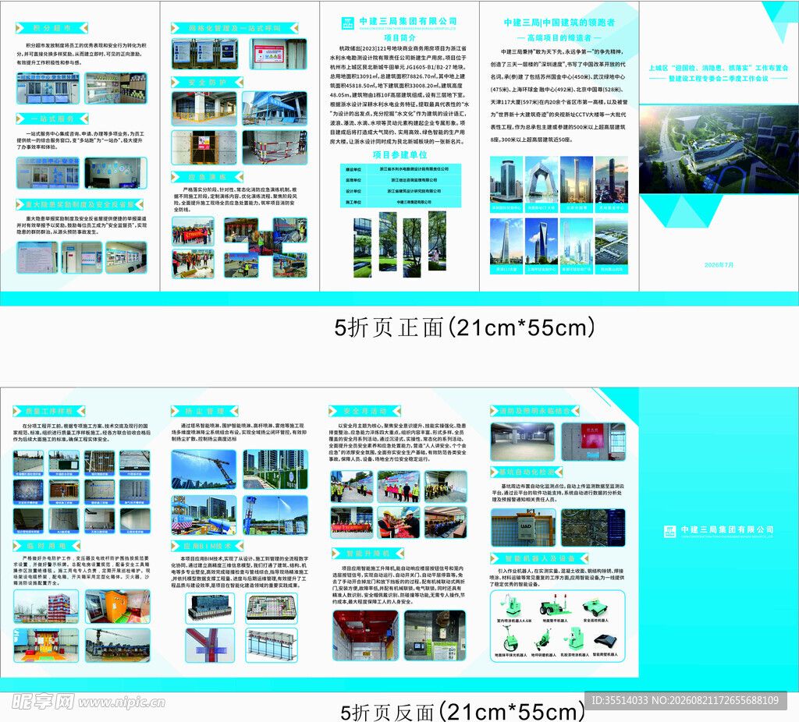The image size is (799, 722).
Task: Click the 5折页正面 (21cm*55cm) caption
Action: coord(464,327)
